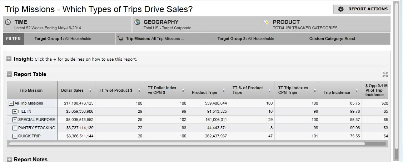The image size is (403, 162).
Task: Click the Product tag icon
Action: [x=267, y=22]
